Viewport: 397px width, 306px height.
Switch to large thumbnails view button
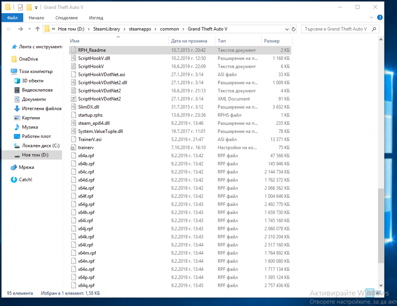click(x=378, y=293)
